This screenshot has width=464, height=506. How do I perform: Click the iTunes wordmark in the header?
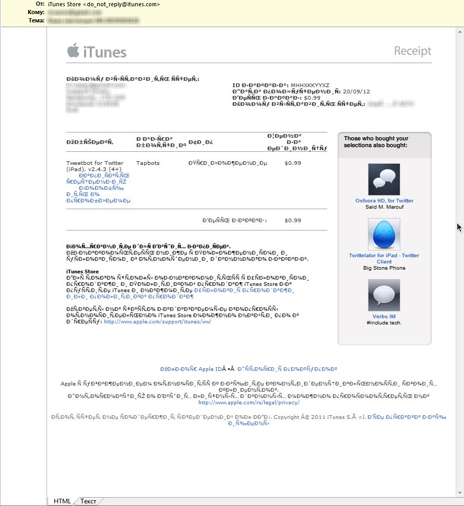[104, 52]
